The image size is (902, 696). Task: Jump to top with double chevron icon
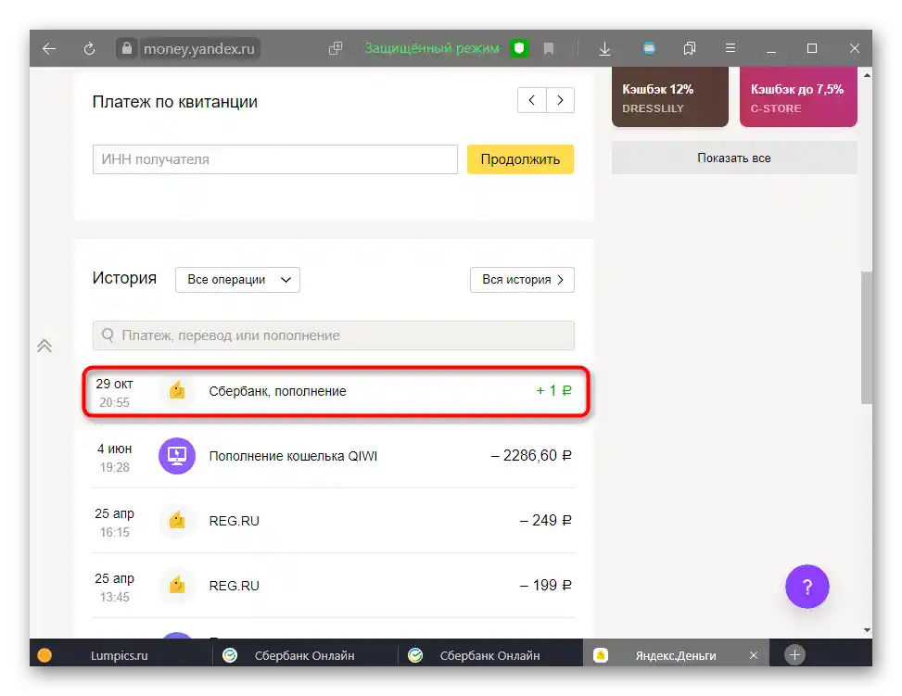(x=44, y=346)
